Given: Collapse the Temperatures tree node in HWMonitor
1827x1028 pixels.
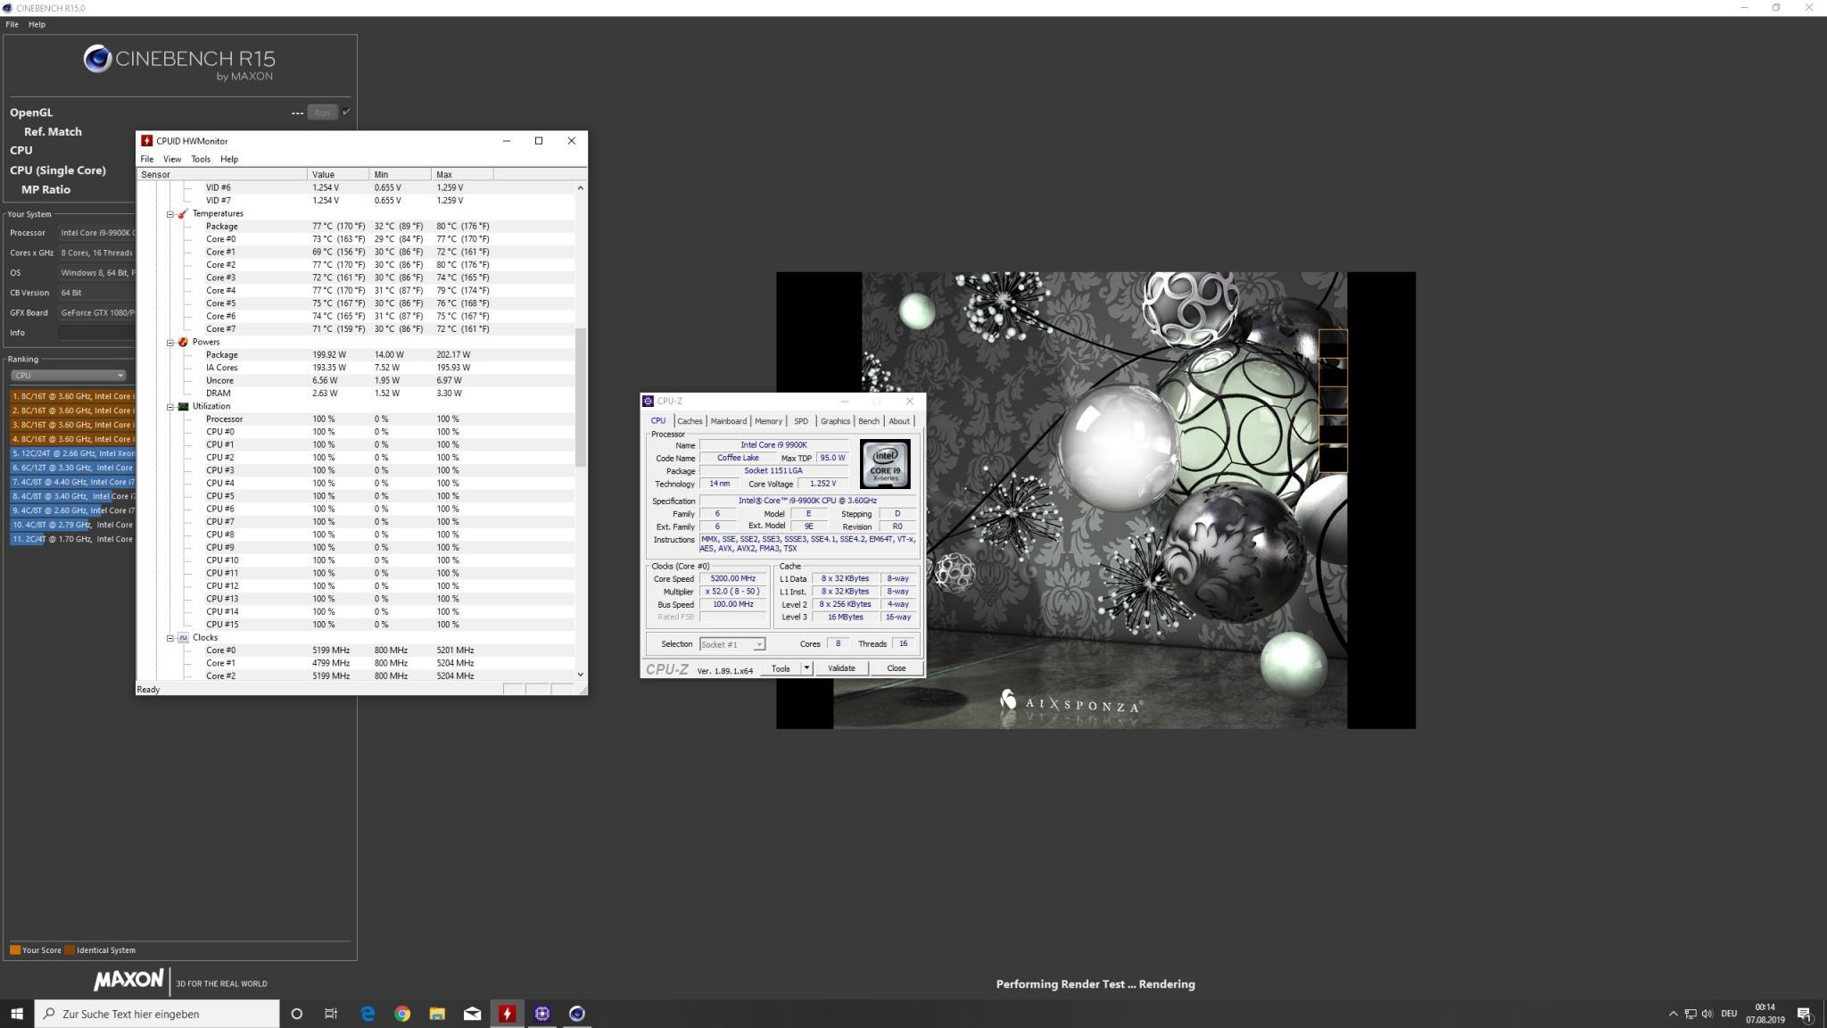Looking at the screenshot, I should pos(170,214).
